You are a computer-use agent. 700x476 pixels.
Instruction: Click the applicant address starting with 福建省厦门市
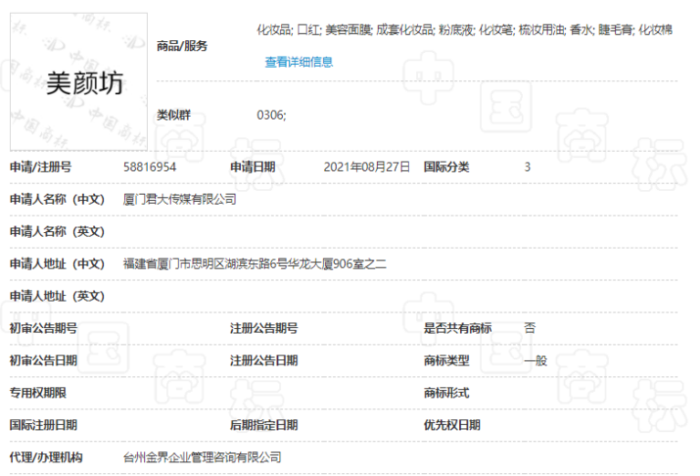(255, 264)
